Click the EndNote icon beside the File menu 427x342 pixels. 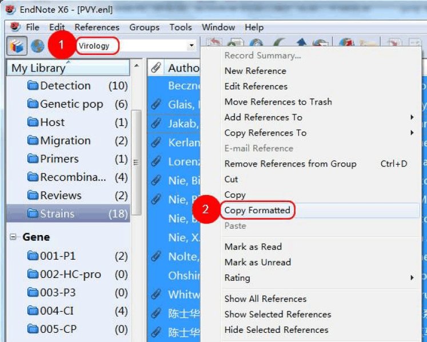click(x=15, y=27)
